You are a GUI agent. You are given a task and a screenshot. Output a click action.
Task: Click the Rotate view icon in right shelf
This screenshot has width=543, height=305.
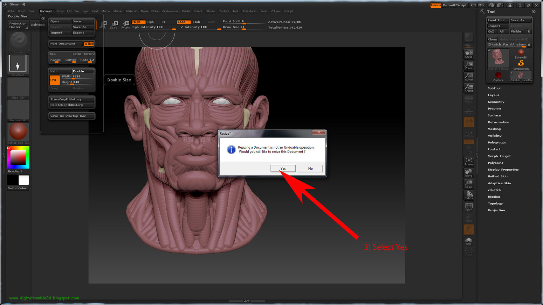click(468, 195)
